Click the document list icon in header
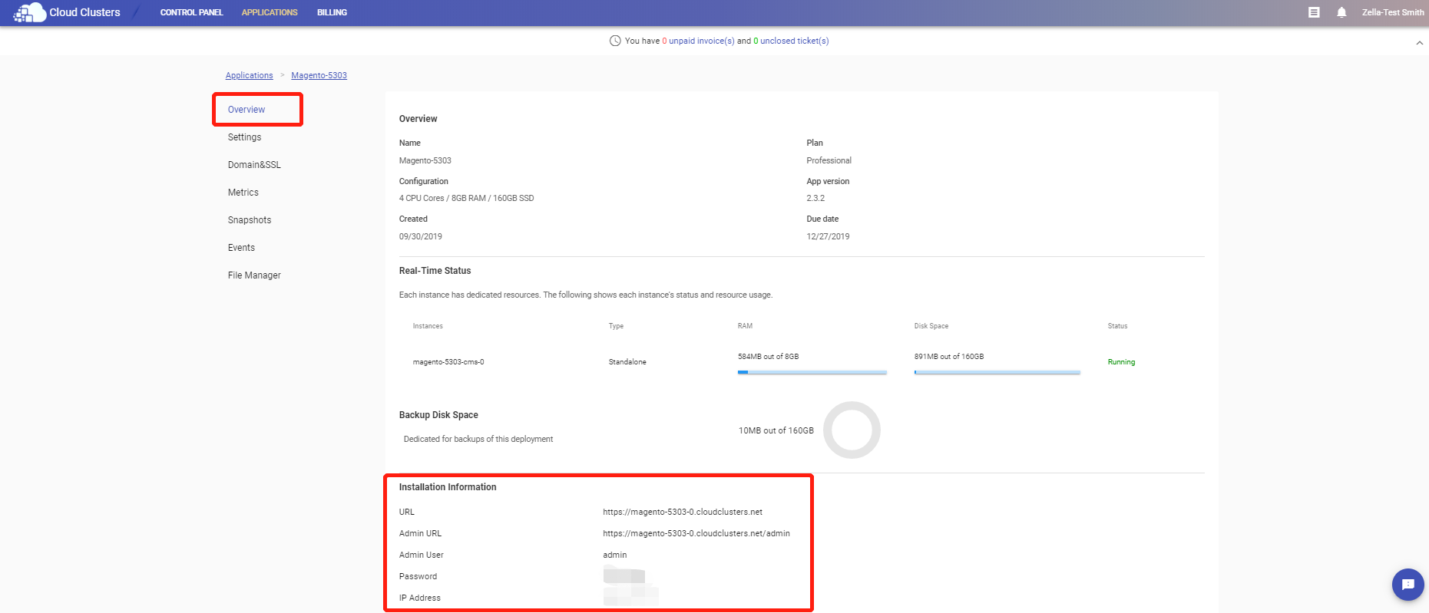The width and height of the screenshot is (1429, 613). tap(1314, 12)
